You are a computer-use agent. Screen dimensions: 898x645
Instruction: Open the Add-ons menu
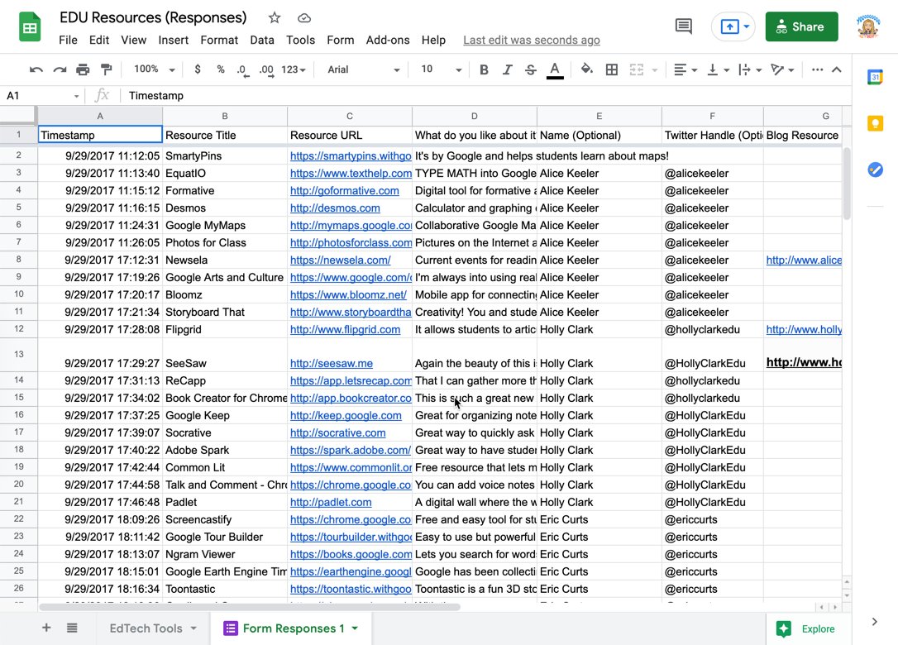pos(388,40)
